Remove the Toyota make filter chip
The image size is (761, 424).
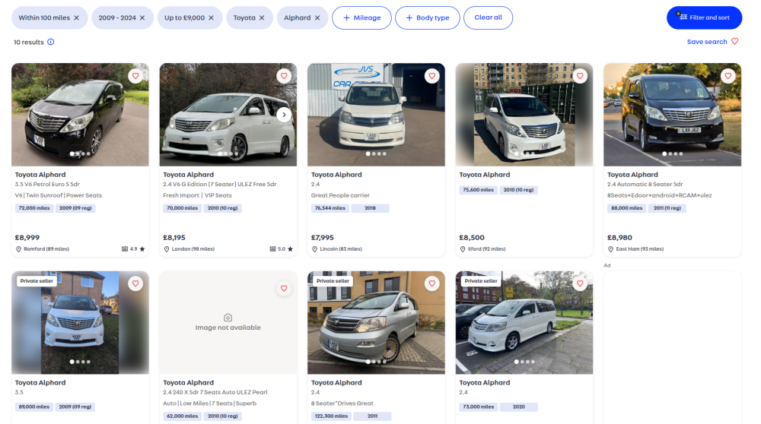coord(262,18)
